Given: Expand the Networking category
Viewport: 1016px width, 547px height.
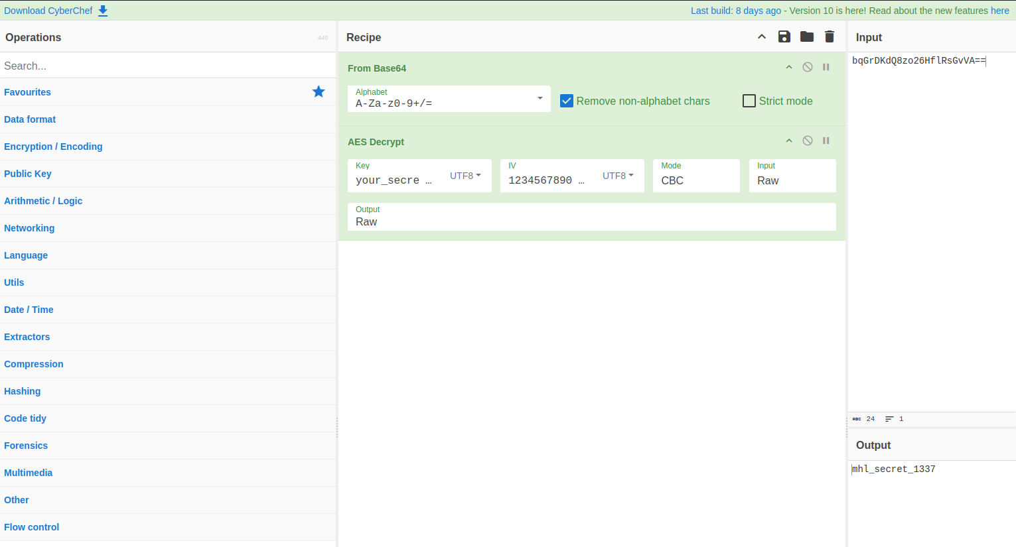Looking at the screenshot, I should click(x=168, y=228).
